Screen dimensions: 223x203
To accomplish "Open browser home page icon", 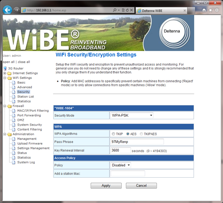I will click(x=204, y=10).
